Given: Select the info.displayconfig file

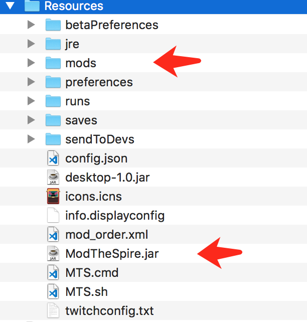Looking at the screenshot, I should point(114,216).
